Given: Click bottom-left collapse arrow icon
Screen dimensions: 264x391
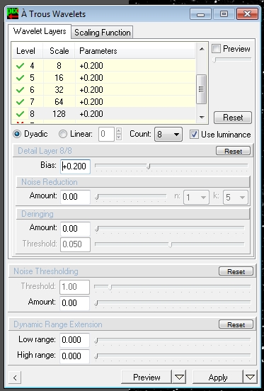Looking at the screenshot, I should (x=15, y=378).
